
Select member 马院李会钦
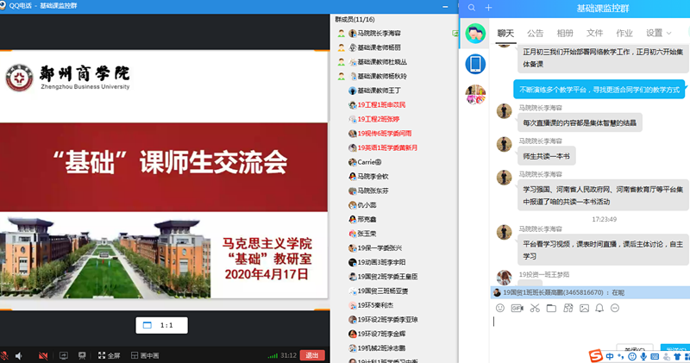[373, 177]
